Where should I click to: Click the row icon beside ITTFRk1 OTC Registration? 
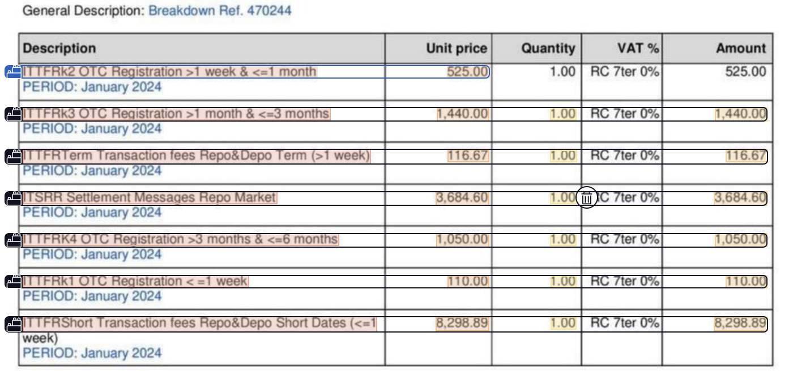[13, 281]
